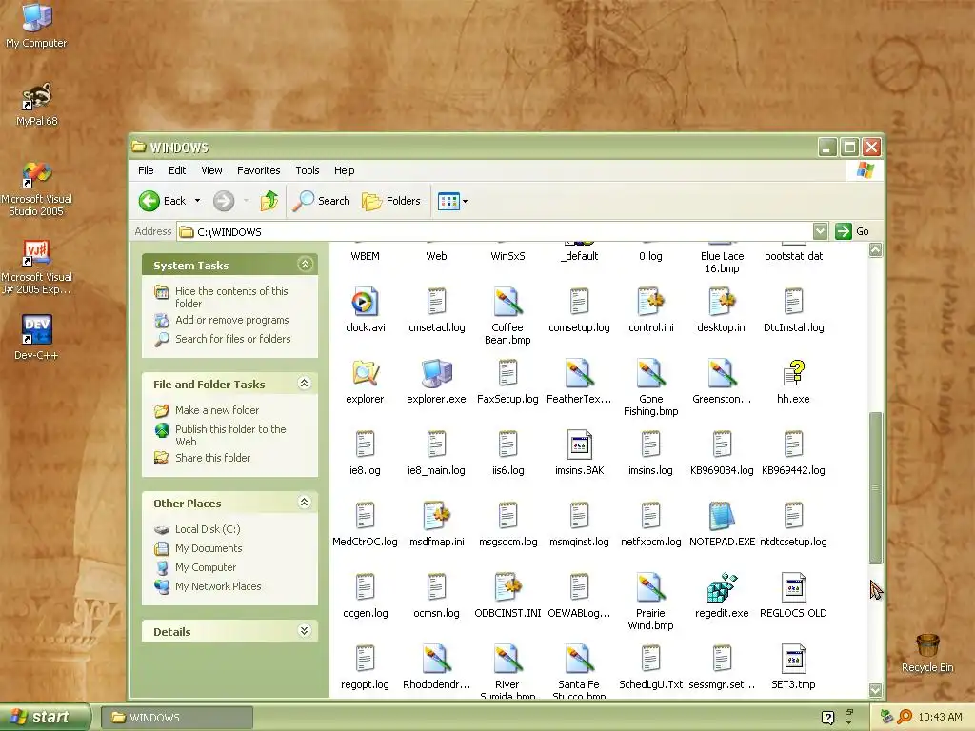Go to Local Disk (C:) in Other Places

pos(208,529)
